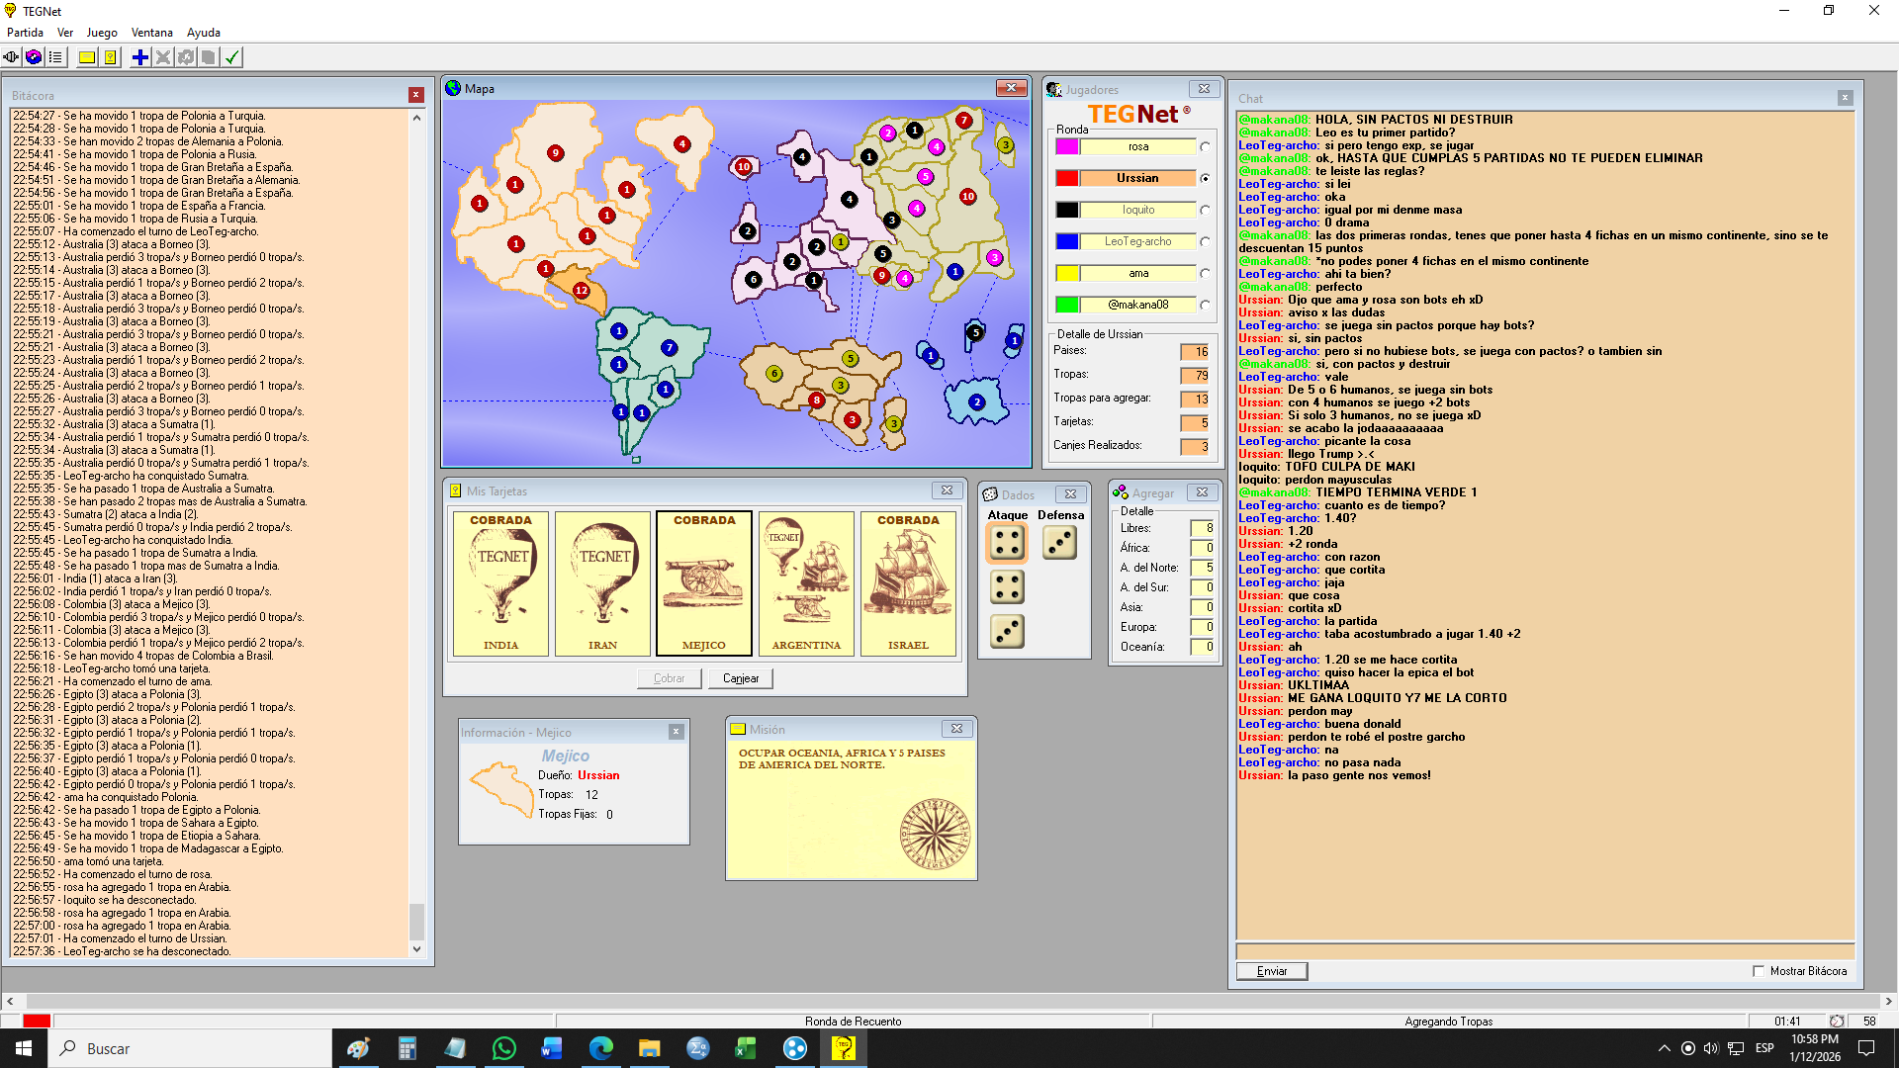
Task: Open the Juego menu
Action: (101, 33)
